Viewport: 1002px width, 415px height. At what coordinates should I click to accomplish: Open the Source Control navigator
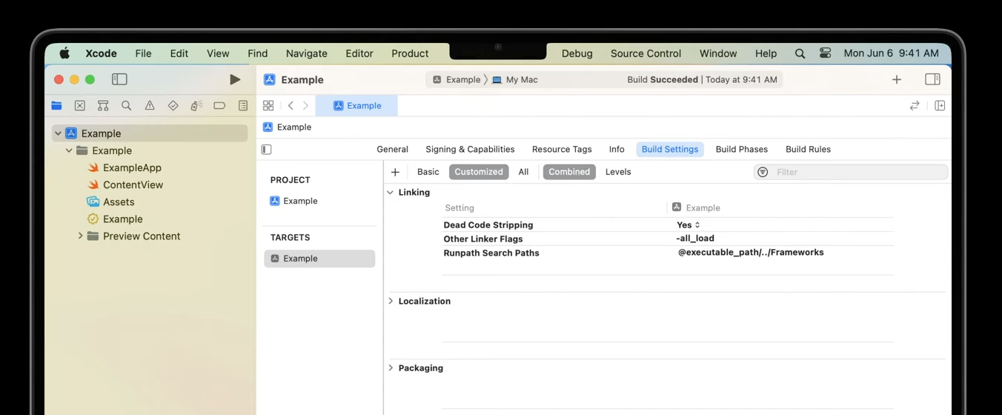(x=80, y=105)
